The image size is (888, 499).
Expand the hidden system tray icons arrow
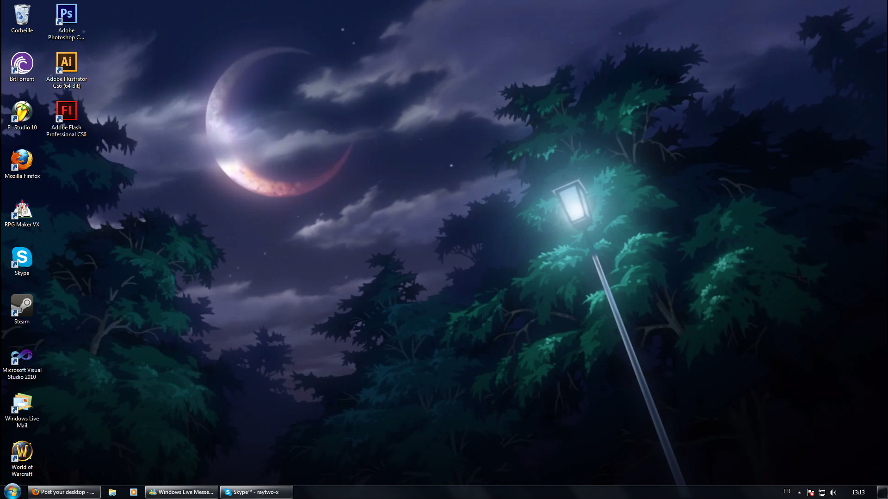click(x=799, y=493)
